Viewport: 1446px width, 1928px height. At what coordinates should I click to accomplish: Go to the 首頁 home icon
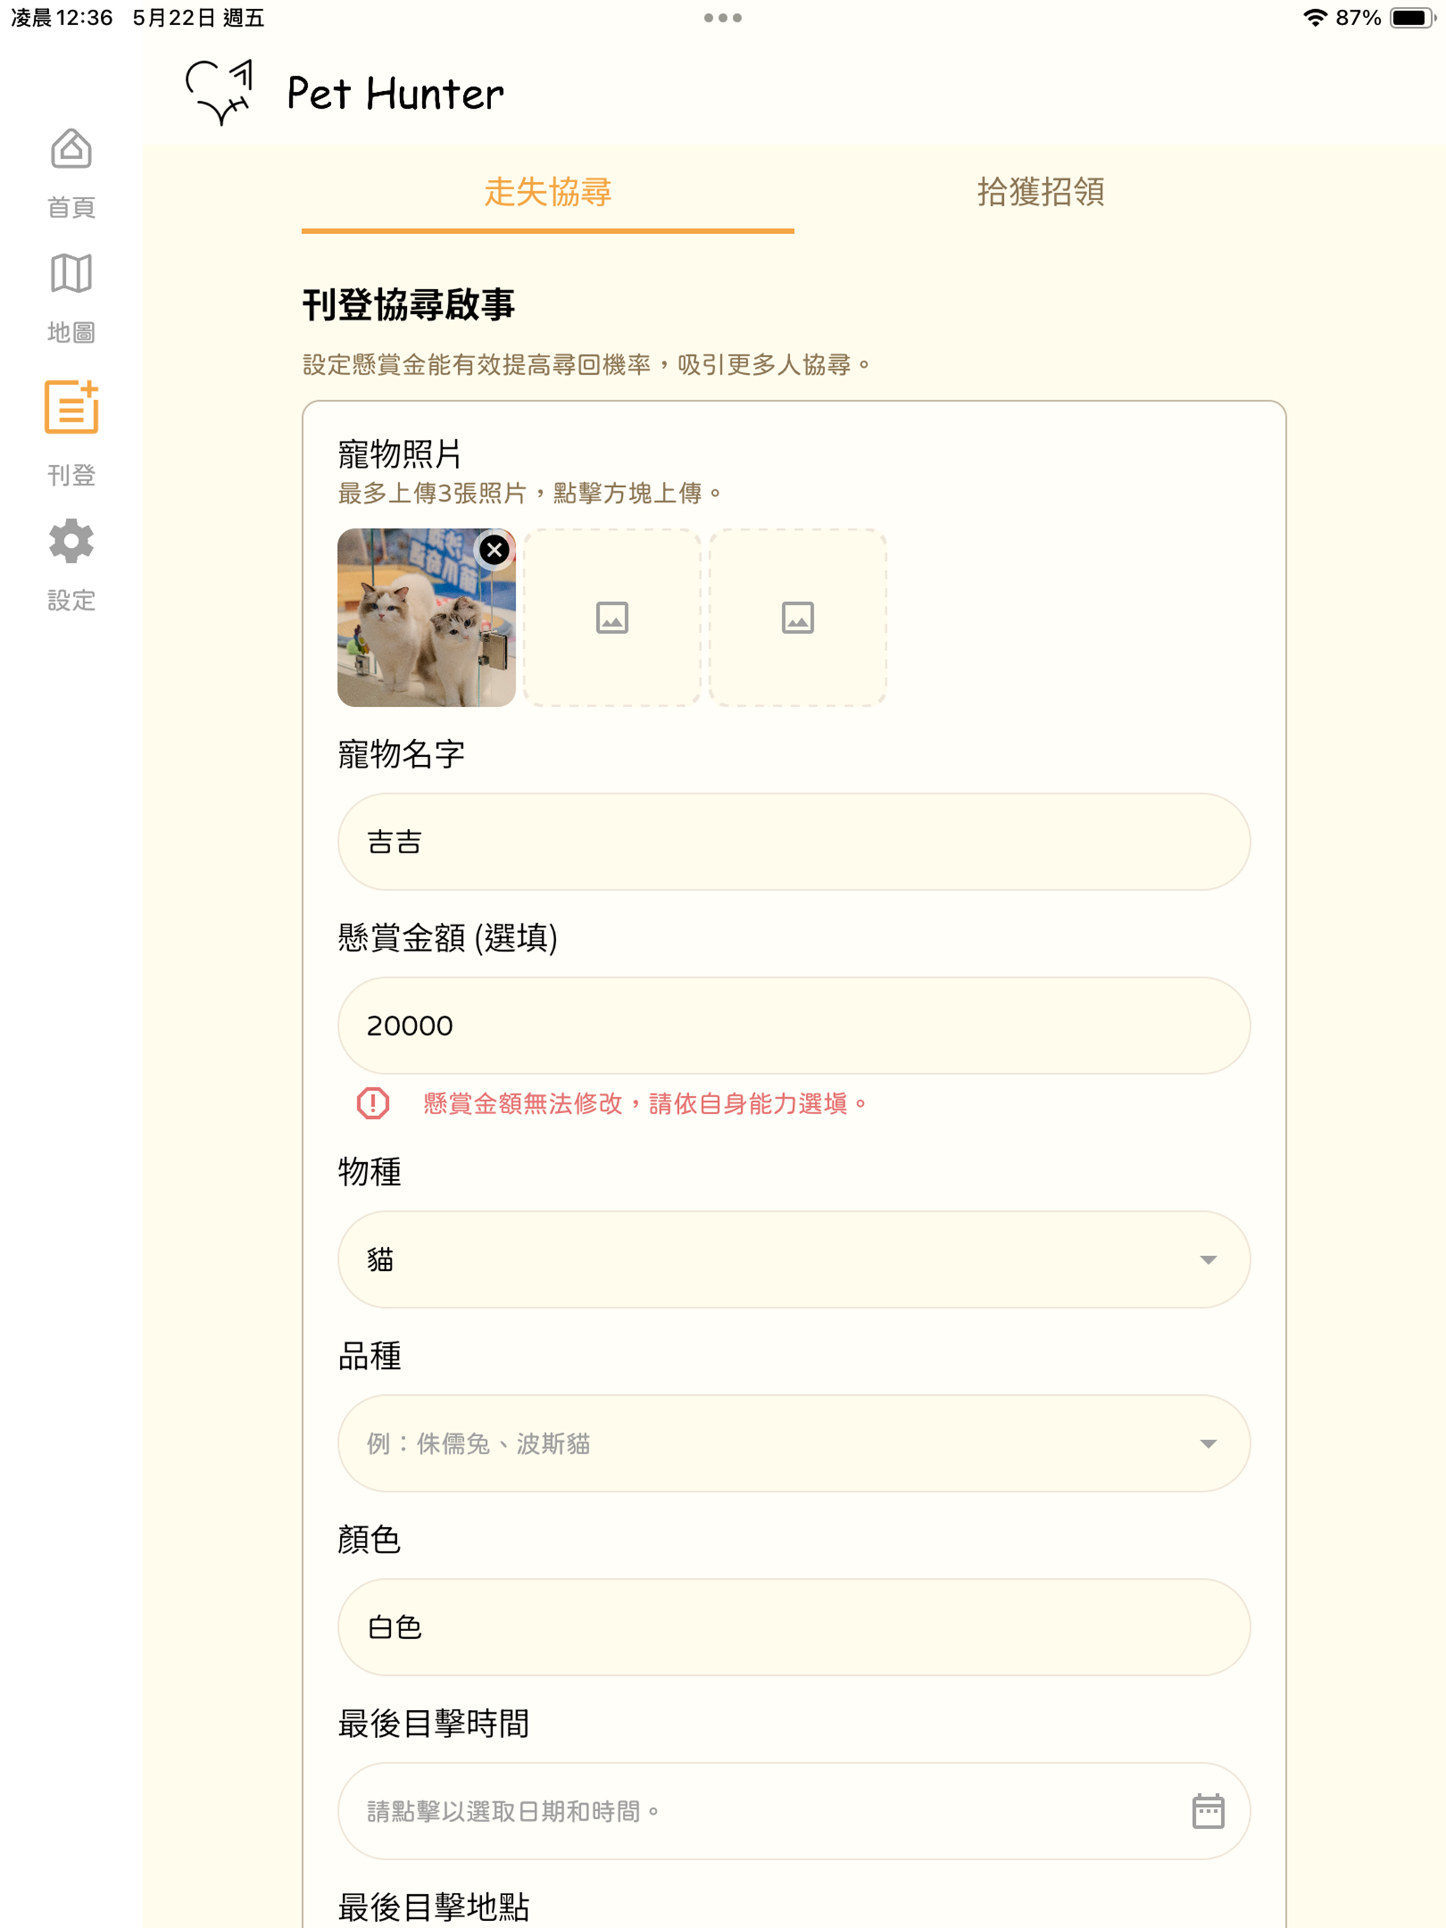tap(71, 149)
